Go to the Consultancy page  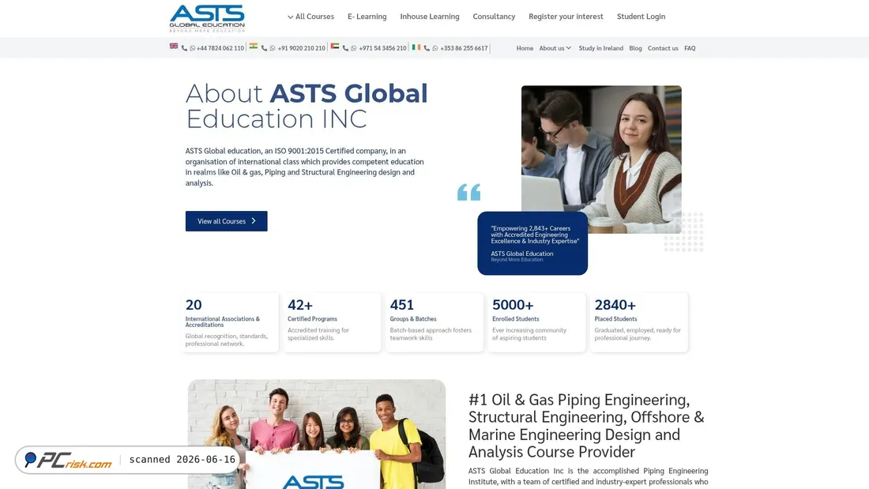point(494,17)
